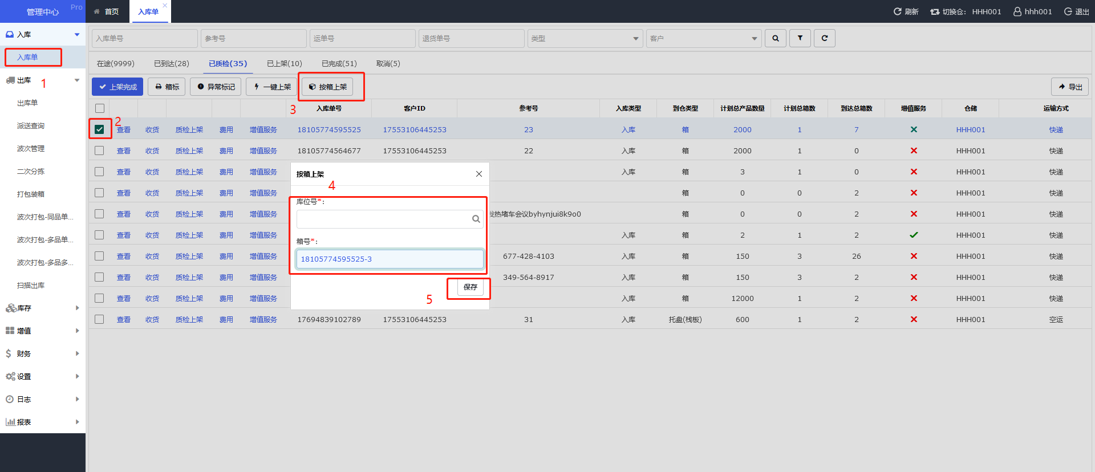Click the 箱号 input field
This screenshot has width=1095, height=472.
pyautogui.click(x=390, y=259)
